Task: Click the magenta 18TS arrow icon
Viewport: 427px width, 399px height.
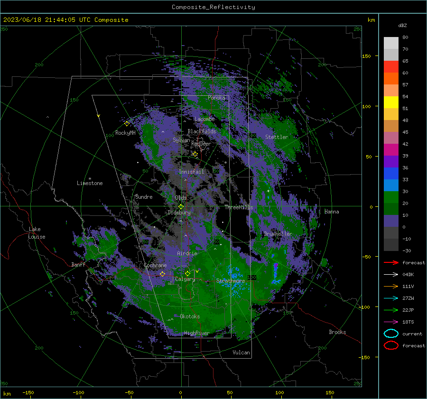Action: coord(391,322)
